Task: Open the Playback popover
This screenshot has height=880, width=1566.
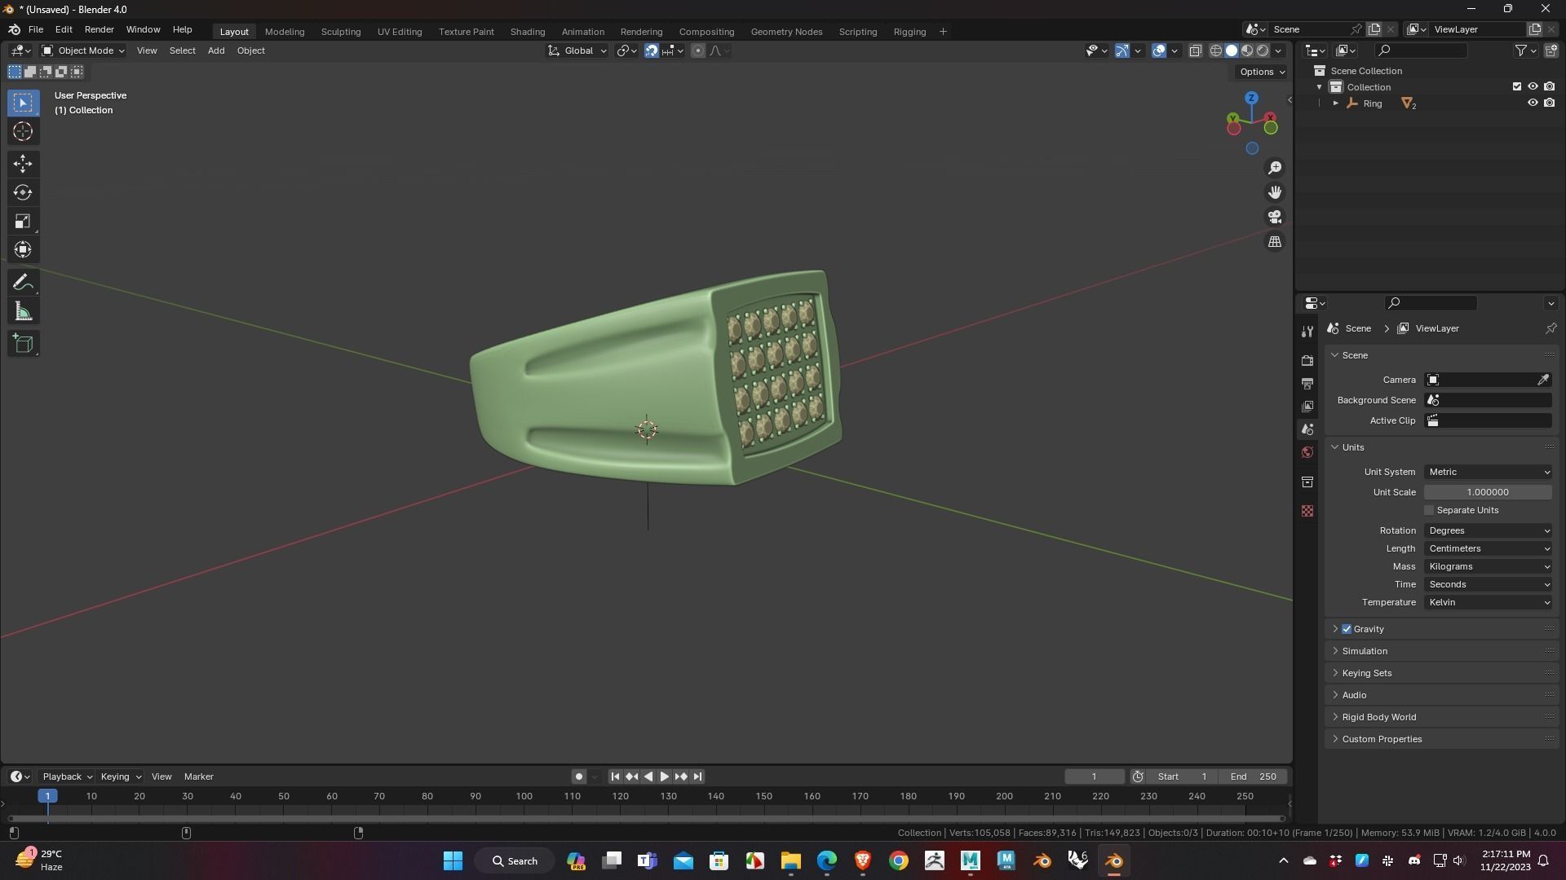Action: [x=67, y=777]
